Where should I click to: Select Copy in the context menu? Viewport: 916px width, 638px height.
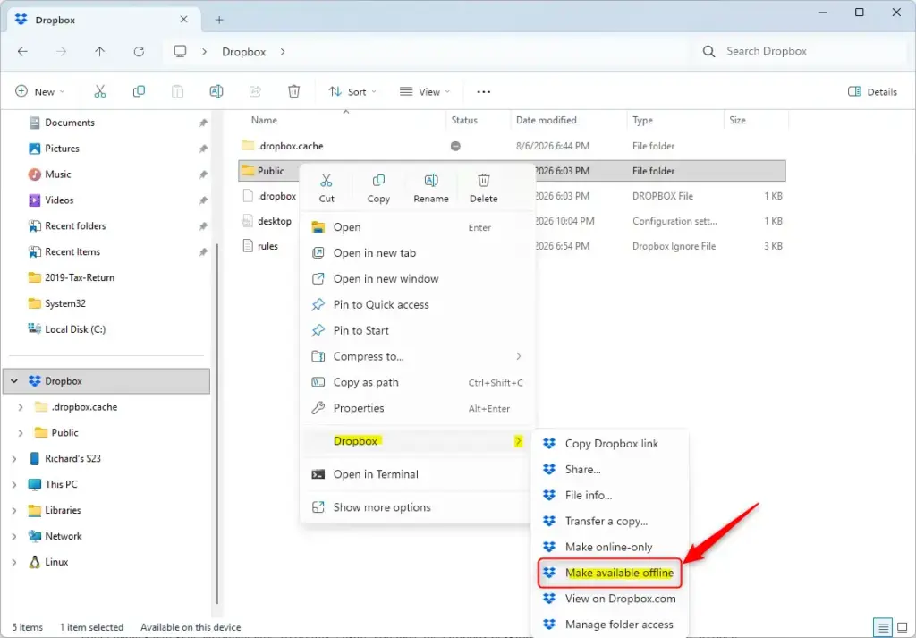pos(378,188)
